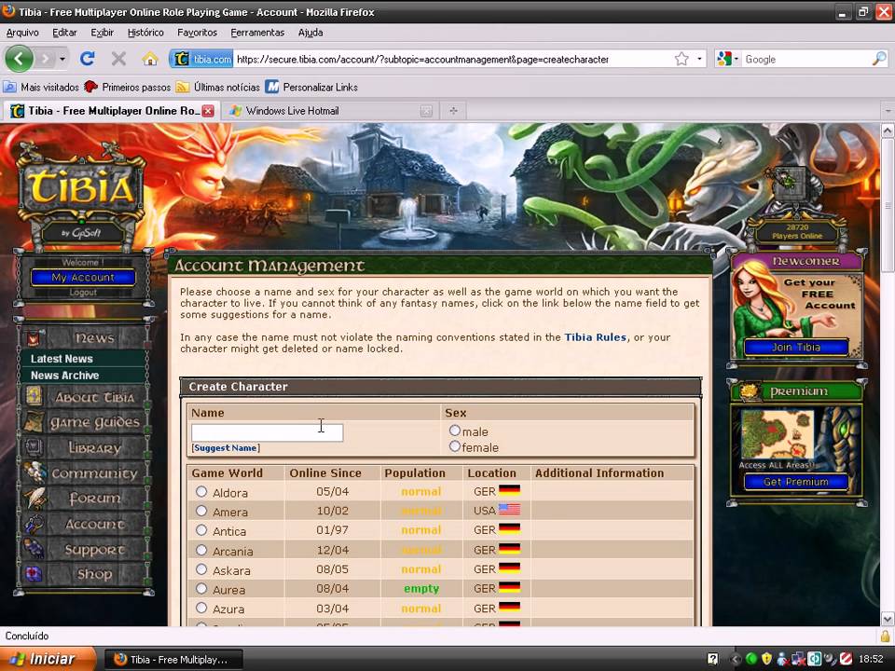Click in the character Name field

coord(268,432)
